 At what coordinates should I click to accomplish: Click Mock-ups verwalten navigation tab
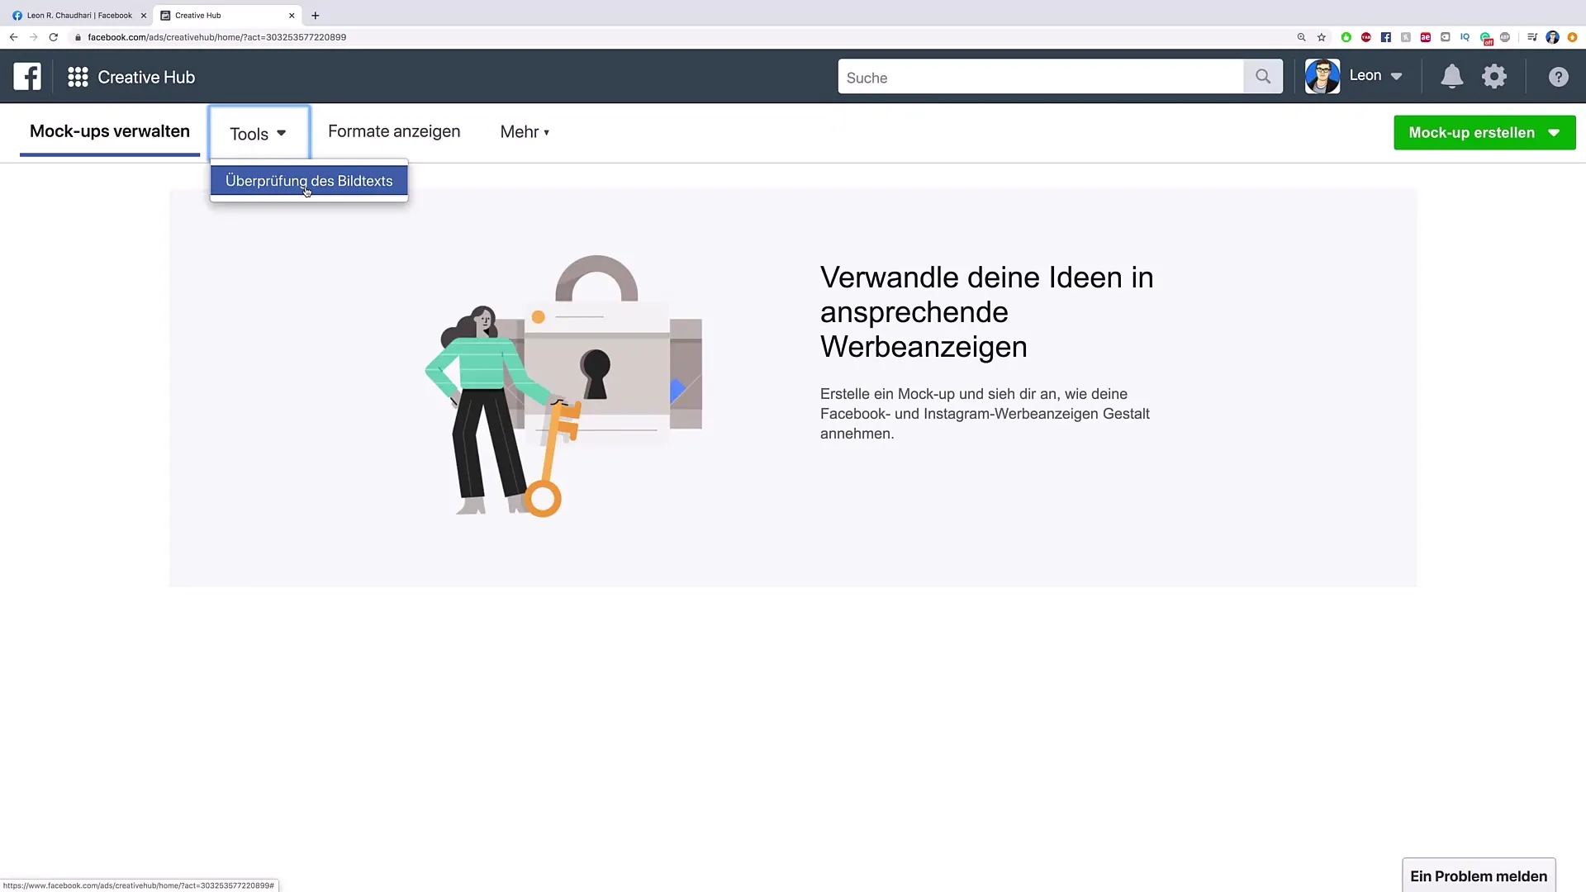click(109, 132)
